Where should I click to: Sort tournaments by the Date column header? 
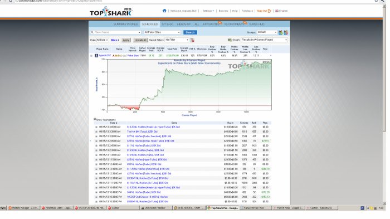click(x=114, y=123)
